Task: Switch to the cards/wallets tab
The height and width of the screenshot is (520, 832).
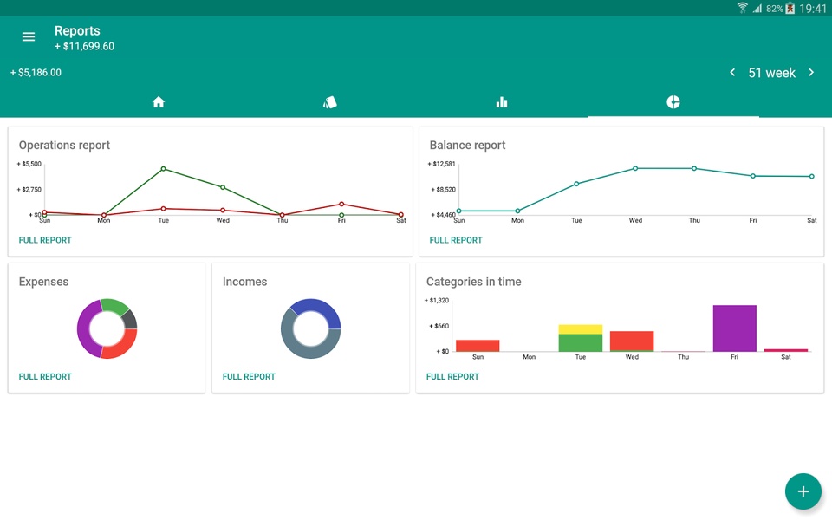Action: pos(329,102)
